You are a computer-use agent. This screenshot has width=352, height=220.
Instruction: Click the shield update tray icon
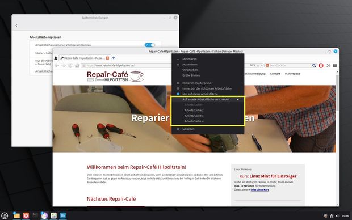pos(326,216)
